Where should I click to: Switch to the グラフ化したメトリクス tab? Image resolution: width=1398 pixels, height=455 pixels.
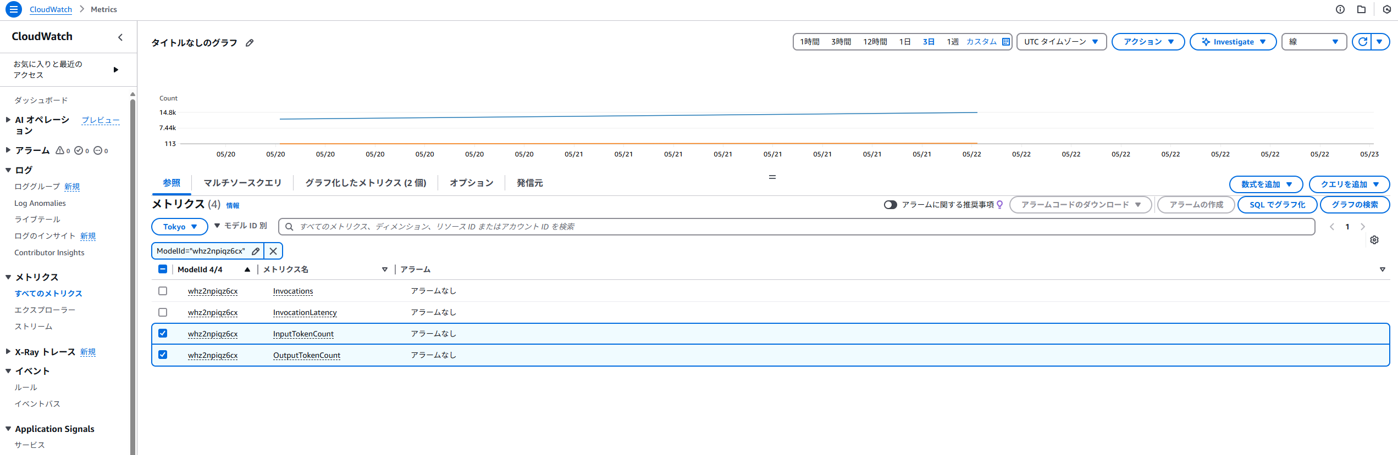(366, 183)
